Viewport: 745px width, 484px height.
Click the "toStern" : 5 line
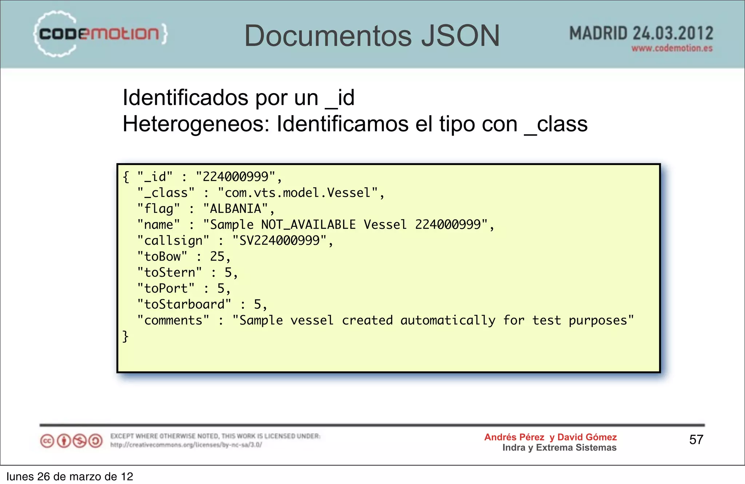click(187, 273)
